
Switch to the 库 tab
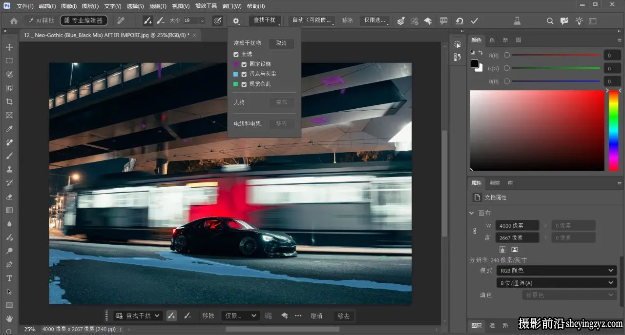point(510,183)
